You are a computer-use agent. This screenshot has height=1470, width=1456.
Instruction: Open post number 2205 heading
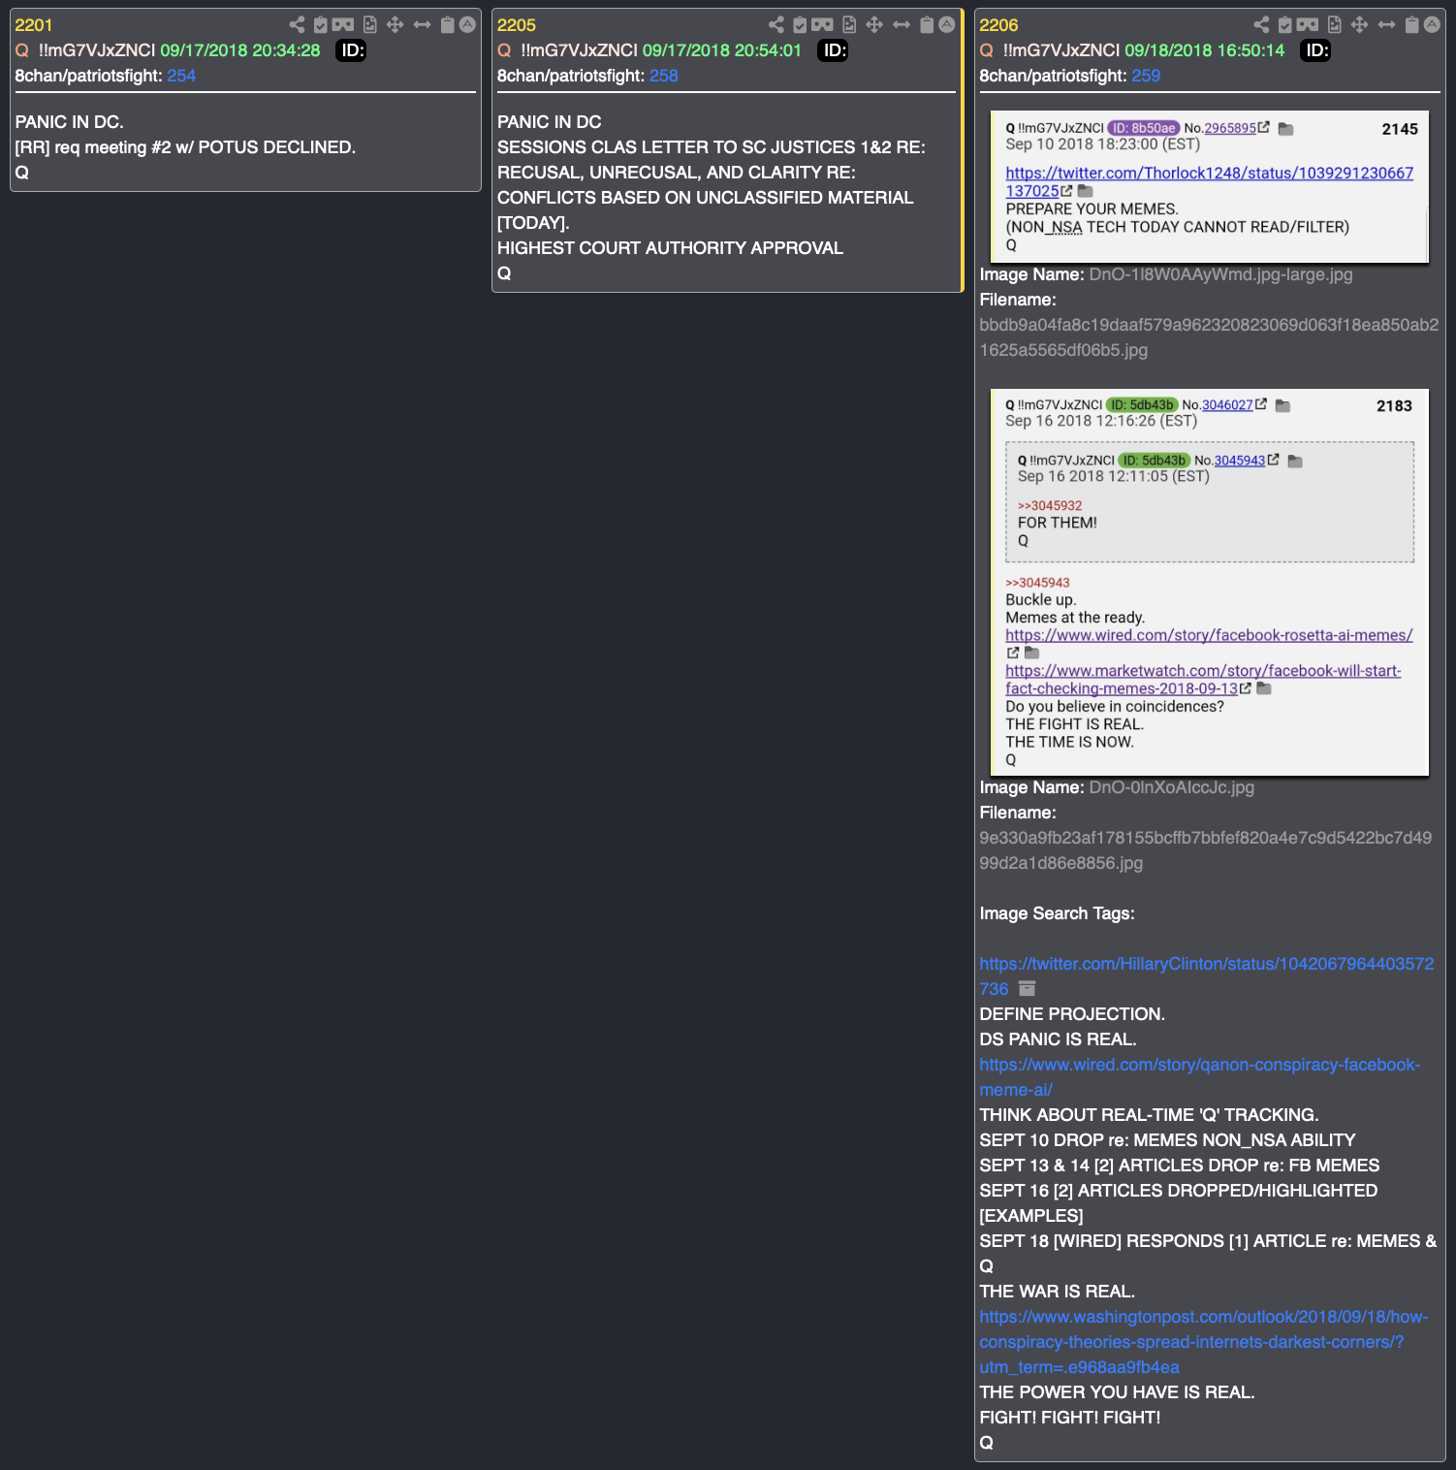517,25
